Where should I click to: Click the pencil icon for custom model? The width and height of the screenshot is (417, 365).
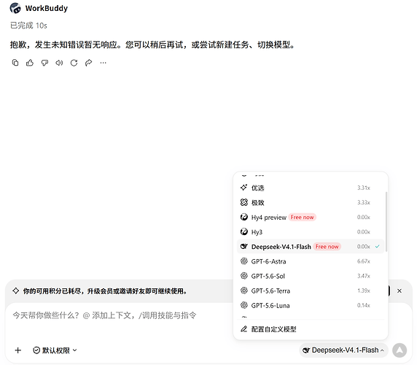click(243, 329)
